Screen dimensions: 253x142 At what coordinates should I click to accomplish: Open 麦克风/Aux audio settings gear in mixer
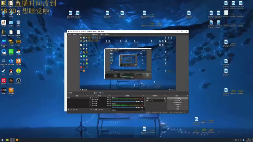click(x=142, y=101)
